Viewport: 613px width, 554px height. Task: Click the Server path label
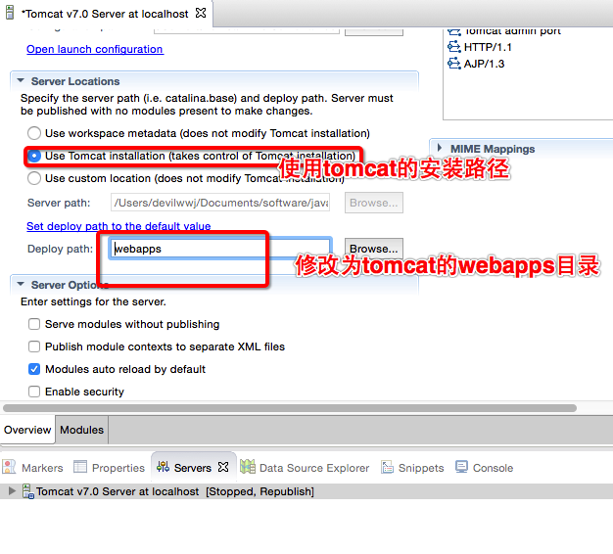(59, 203)
